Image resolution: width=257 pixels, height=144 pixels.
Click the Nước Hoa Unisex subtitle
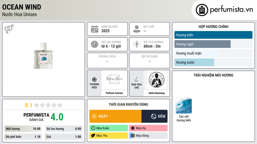point(20,14)
